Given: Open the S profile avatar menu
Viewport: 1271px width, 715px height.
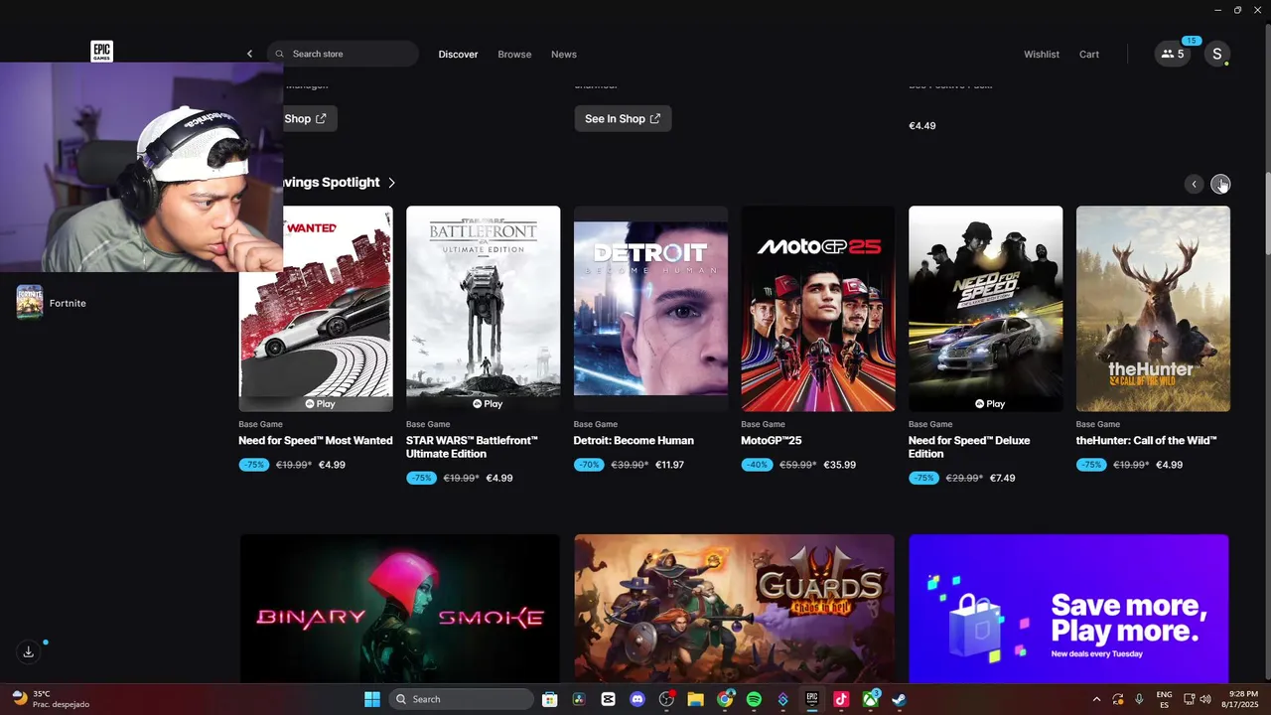Looking at the screenshot, I should [x=1217, y=54].
